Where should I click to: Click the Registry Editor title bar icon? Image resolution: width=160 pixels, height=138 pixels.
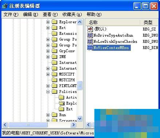5,6
